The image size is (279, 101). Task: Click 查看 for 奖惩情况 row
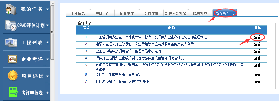point(257,58)
